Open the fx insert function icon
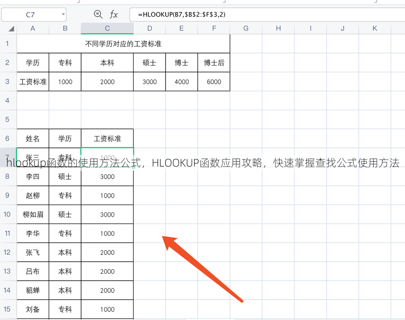405x320 pixels. click(114, 14)
